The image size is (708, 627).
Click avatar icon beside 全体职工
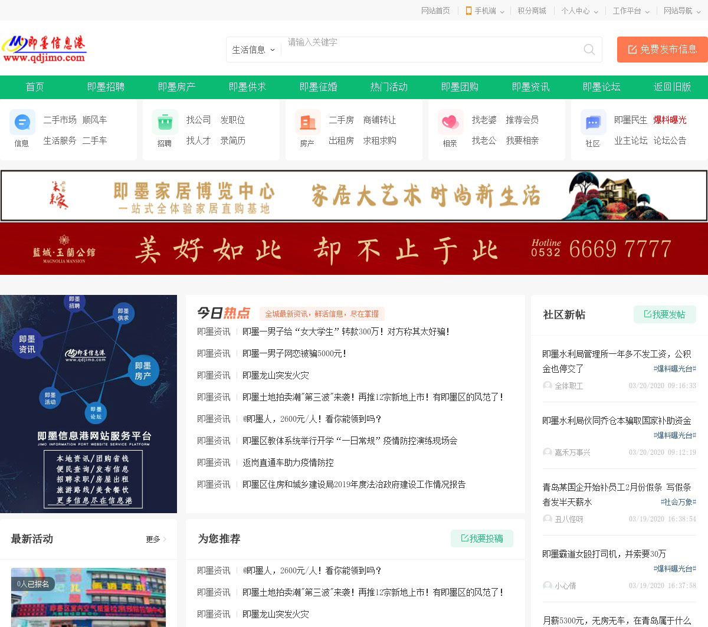click(x=548, y=385)
